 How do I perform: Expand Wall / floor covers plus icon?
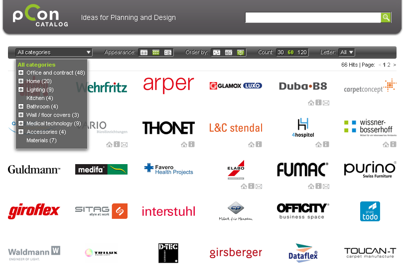point(21,115)
